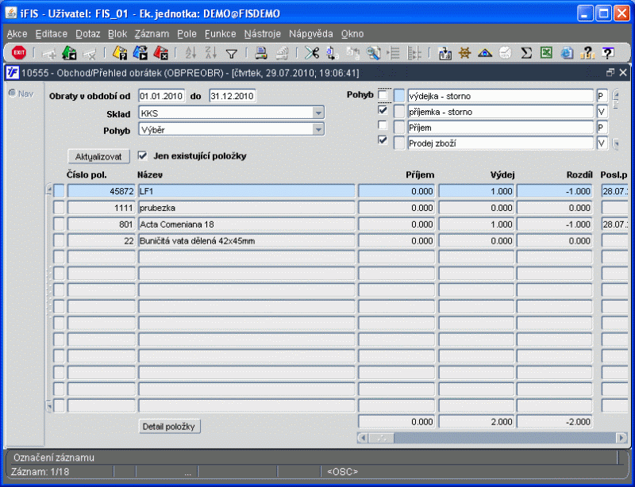Click the Internet Explorer browser icon
Viewport: 635px width, 487px height.
pos(567,53)
